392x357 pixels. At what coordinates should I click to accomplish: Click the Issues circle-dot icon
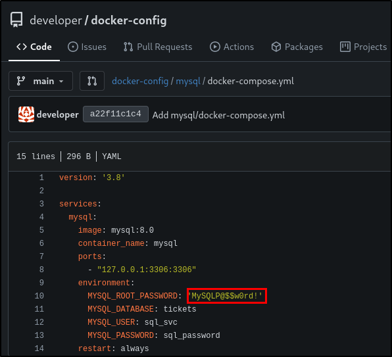click(x=73, y=47)
